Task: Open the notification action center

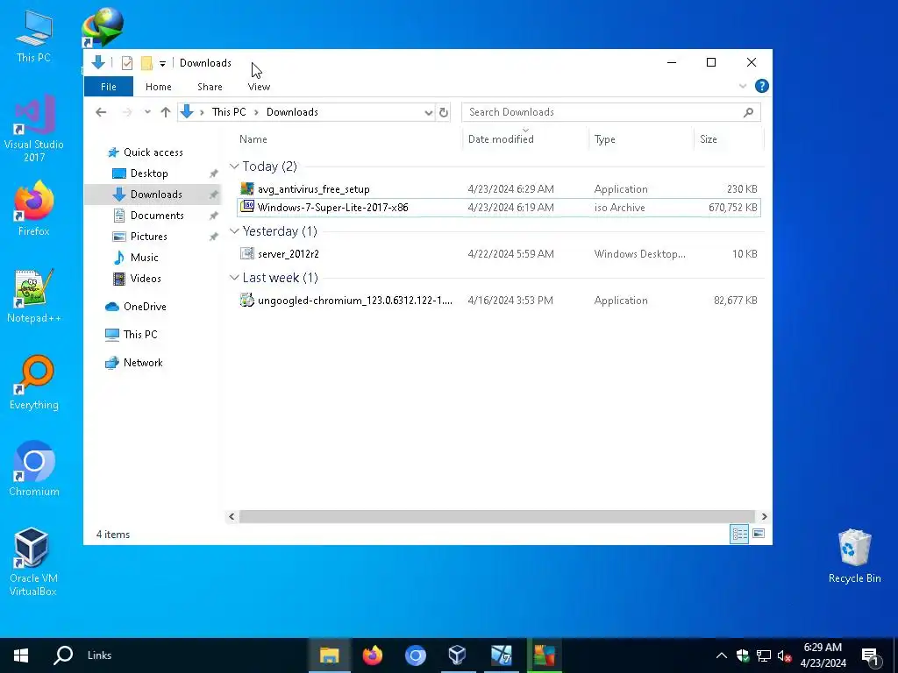Action: 869,655
